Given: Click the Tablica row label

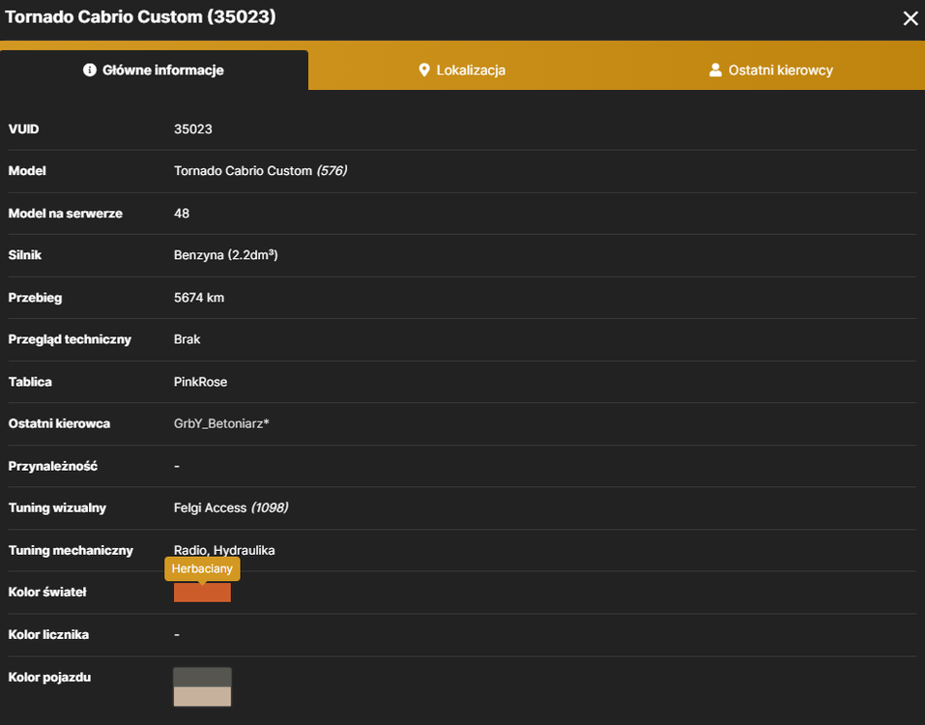Looking at the screenshot, I should click(30, 382).
